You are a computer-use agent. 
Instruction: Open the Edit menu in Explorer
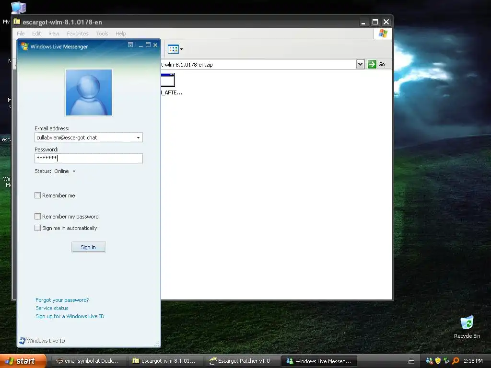[36, 34]
